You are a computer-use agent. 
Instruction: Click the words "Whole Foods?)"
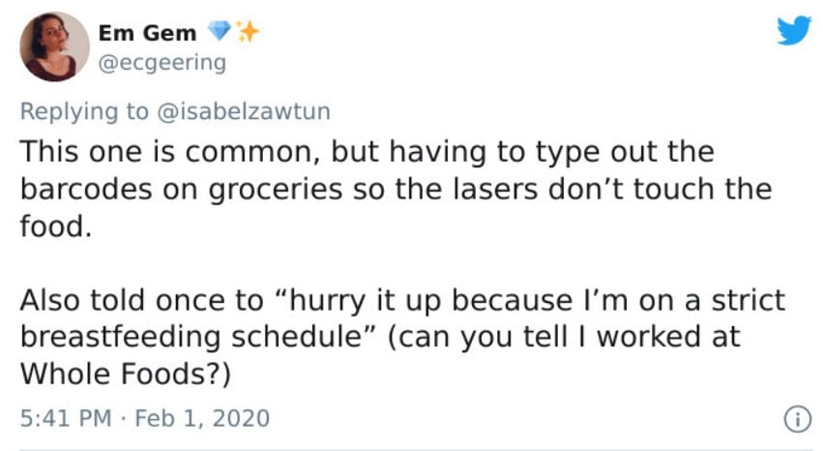click(126, 374)
